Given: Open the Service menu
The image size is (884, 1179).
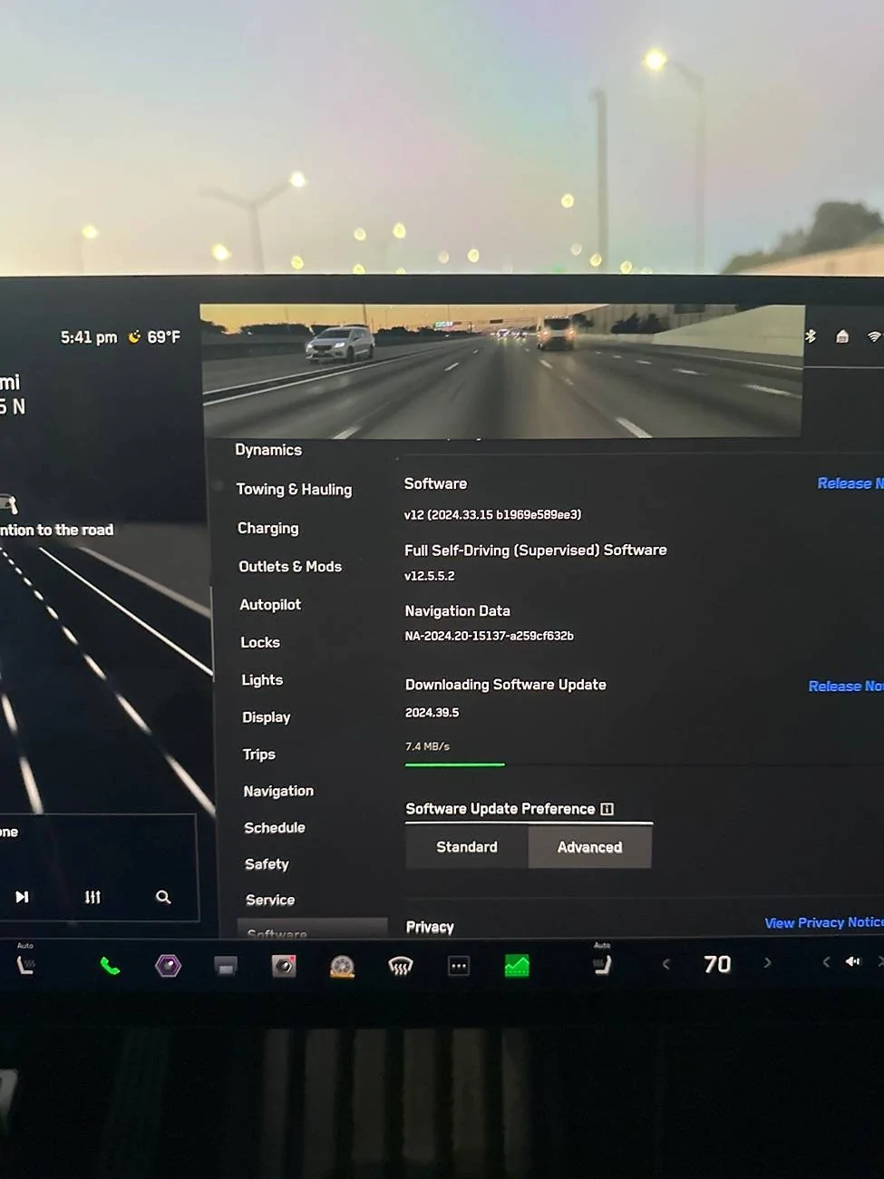Looking at the screenshot, I should coord(270,900).
